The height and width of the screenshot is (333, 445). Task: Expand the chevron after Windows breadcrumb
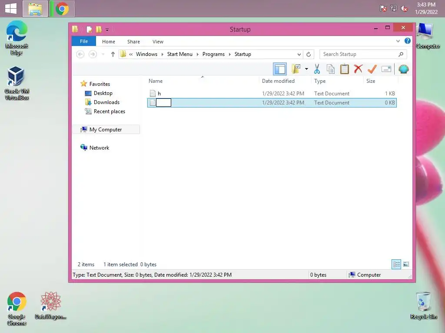click(x=163, y=54)
